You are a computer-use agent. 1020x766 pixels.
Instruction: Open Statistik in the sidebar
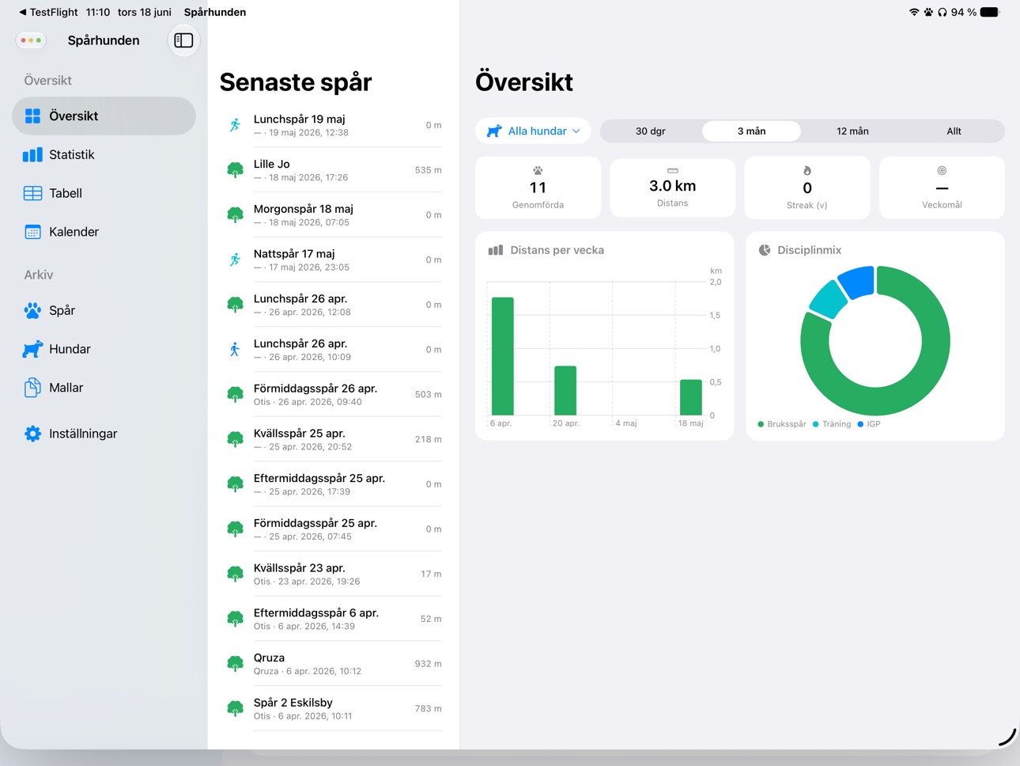104,155
